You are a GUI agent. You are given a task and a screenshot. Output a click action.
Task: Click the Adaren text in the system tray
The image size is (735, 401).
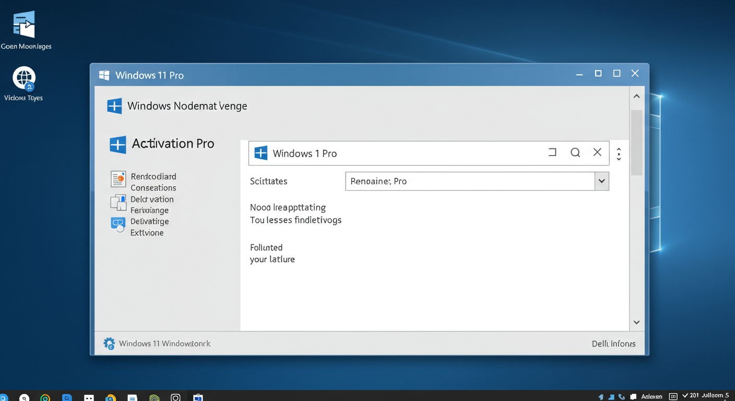651,397
